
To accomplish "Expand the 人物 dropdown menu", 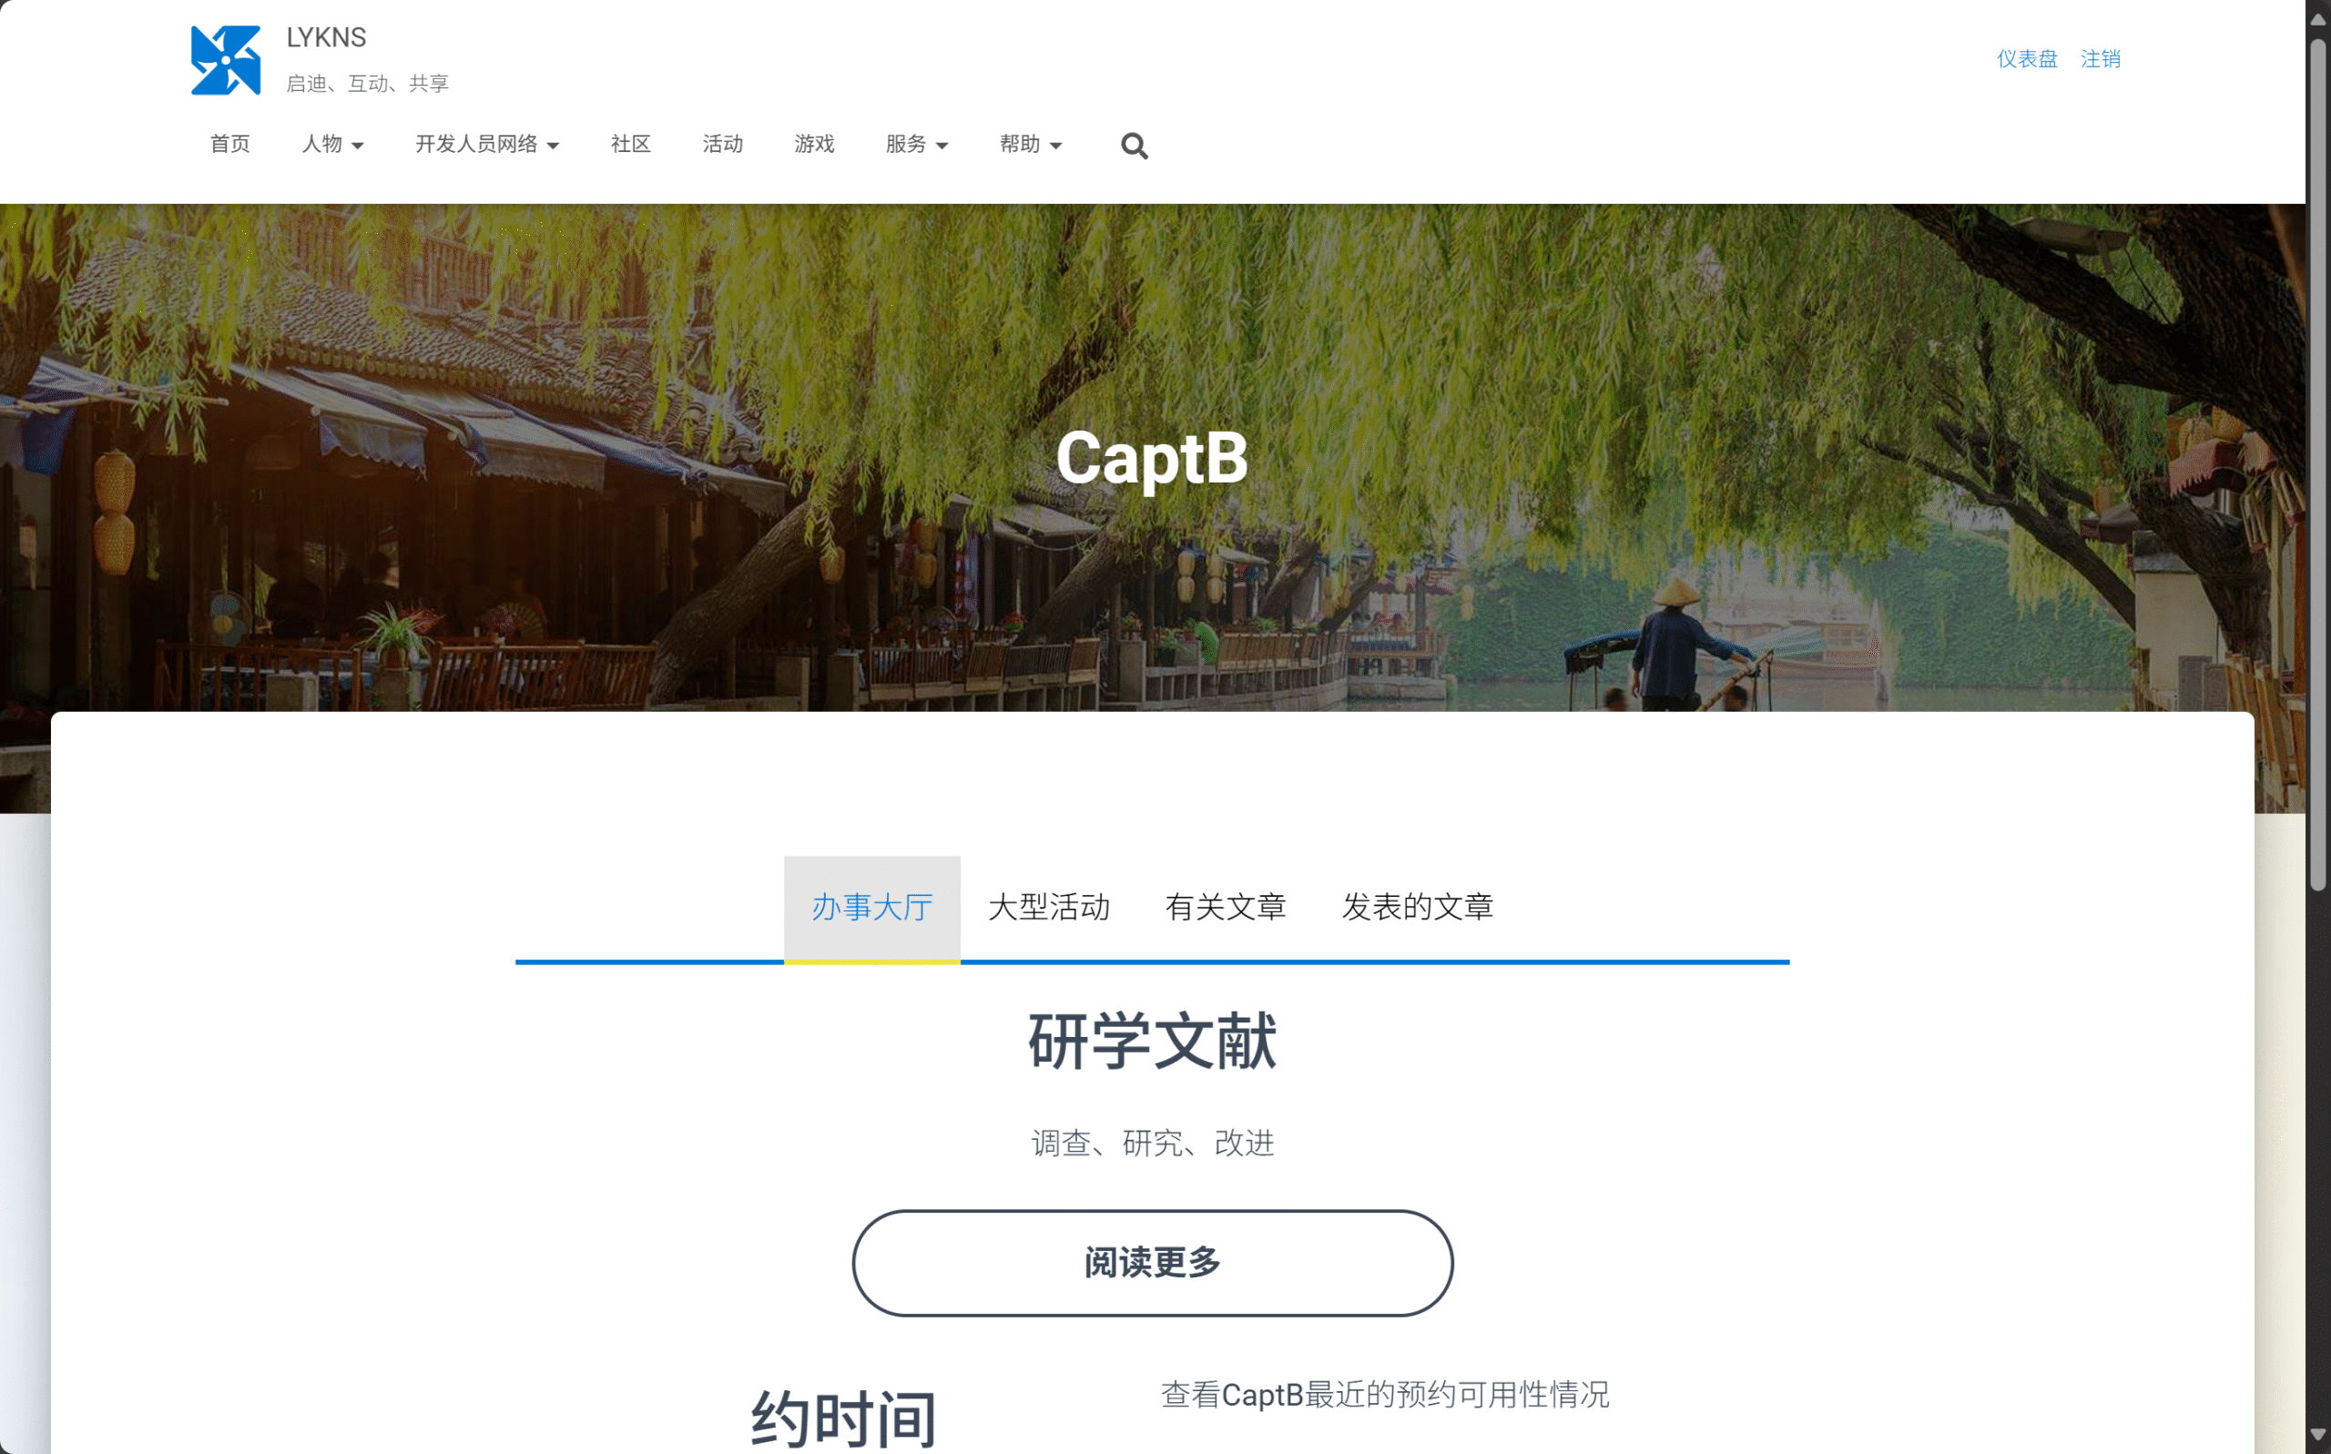I will click(332, 144).
